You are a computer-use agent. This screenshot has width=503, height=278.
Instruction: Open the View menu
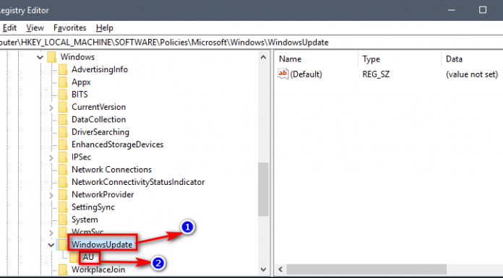coord(35,28)
